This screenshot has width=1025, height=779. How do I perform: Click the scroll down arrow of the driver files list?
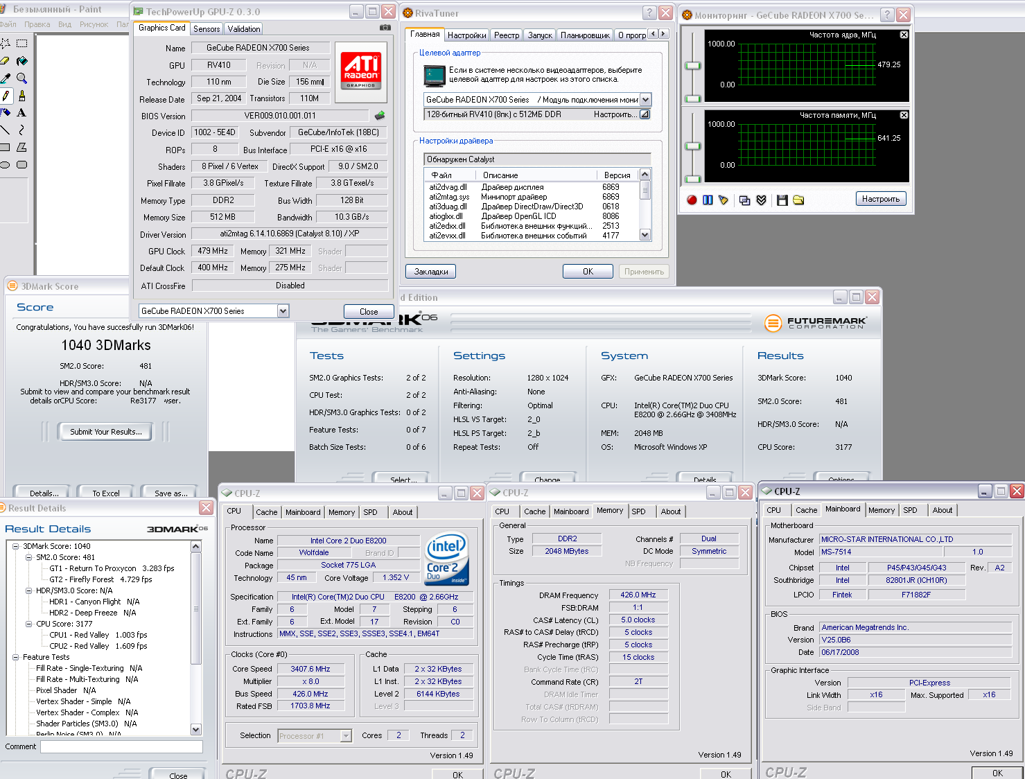tap(645, 236)
